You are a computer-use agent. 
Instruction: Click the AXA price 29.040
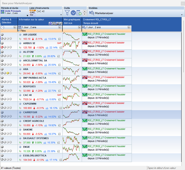(x=27, y=74)
